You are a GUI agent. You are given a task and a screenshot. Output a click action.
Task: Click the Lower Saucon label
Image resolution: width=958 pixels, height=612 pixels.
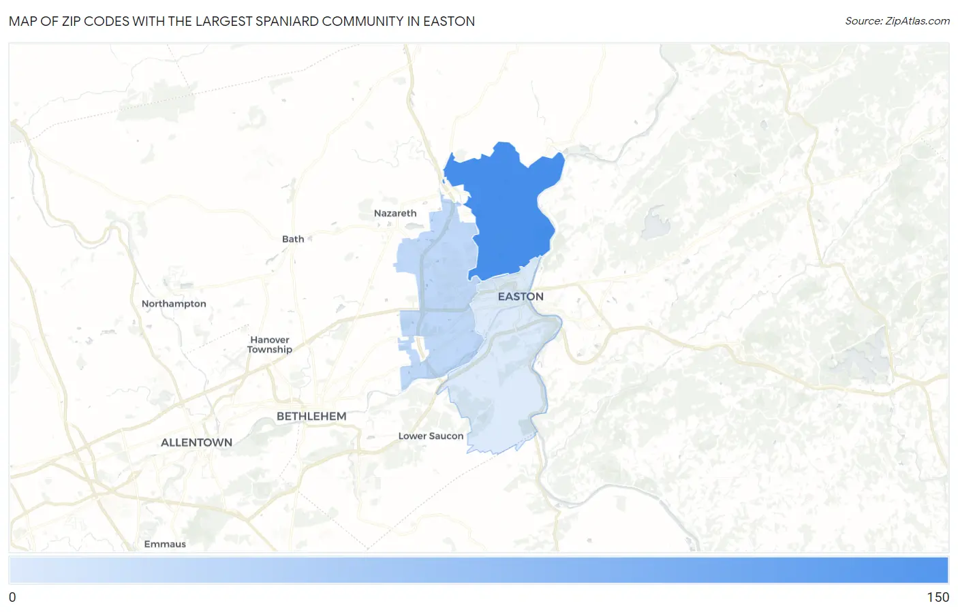click(431, 436)
